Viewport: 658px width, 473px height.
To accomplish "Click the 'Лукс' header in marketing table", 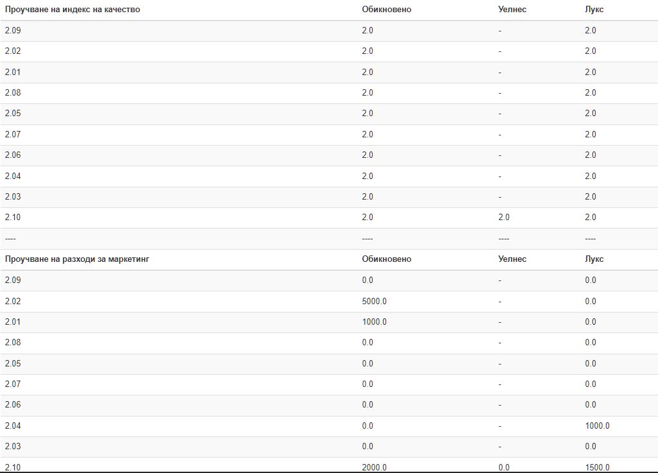I will 594,259.
